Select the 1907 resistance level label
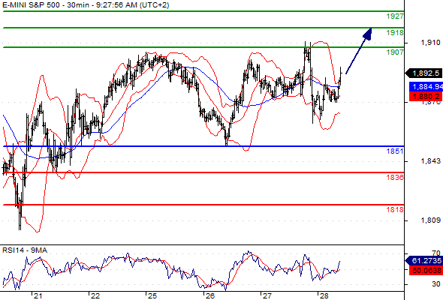The height and width of the screenshot is (300, 443). click(395, 52)
